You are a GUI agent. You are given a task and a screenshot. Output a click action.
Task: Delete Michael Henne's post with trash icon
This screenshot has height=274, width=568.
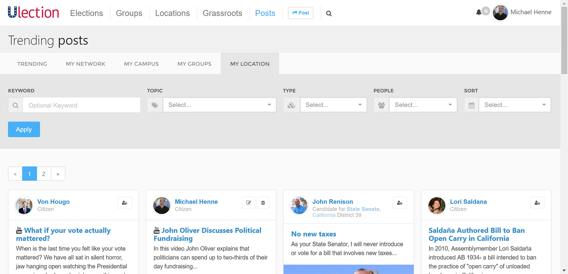pyautogui.click(x=263, y=203)
